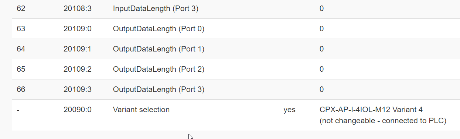Click parameter ID 20109:0
Viewport: 460px width, 139px height.
[77, 29]
